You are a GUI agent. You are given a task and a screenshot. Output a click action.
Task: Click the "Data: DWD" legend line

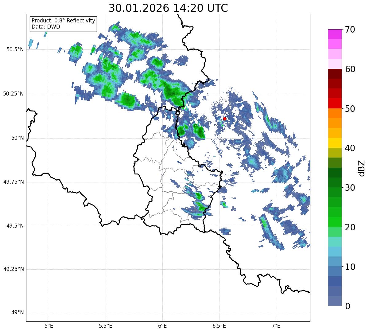click(x=46, y=27)
